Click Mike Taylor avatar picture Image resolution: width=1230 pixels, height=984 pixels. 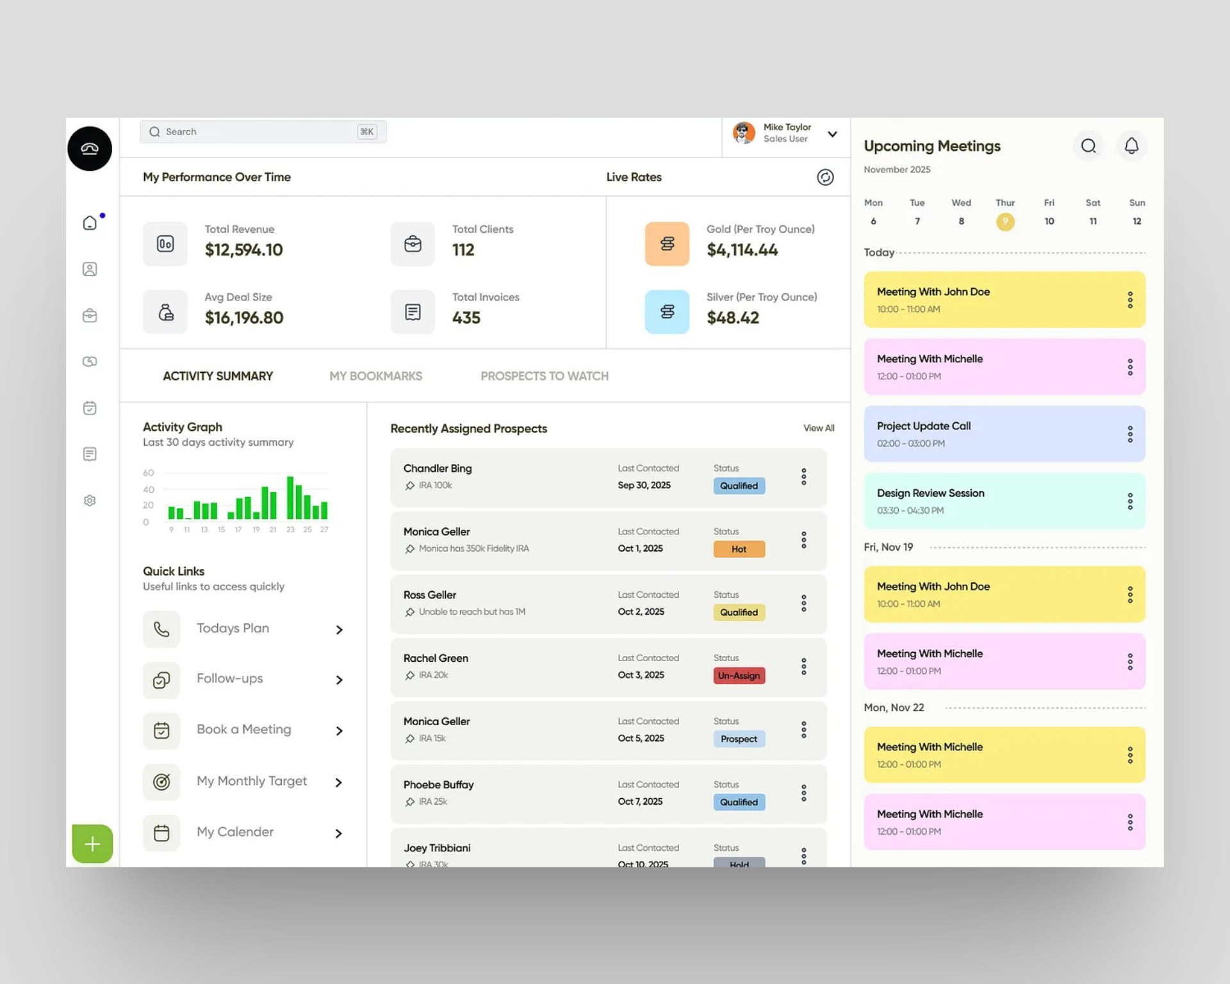(744, 133)
